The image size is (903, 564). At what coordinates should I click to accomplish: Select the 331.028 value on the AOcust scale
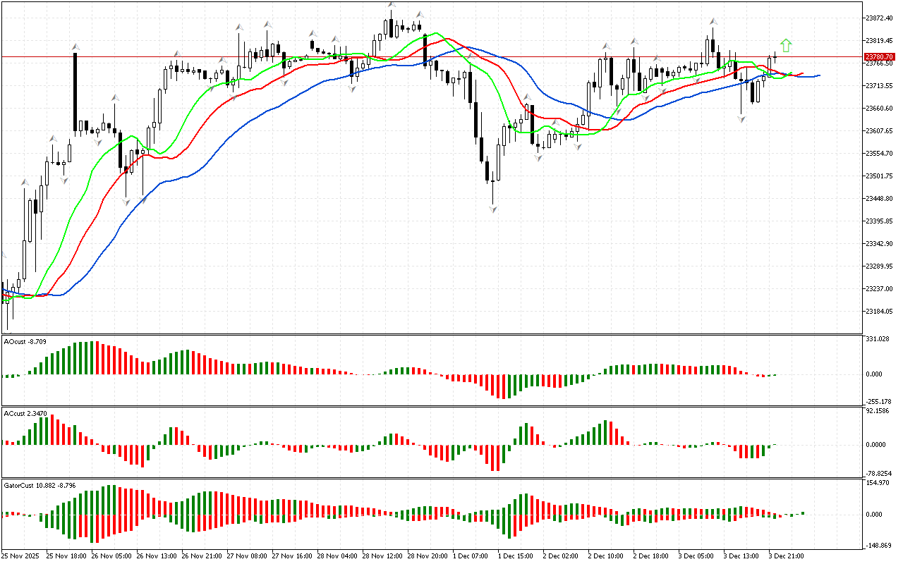(x=878, y=340)
